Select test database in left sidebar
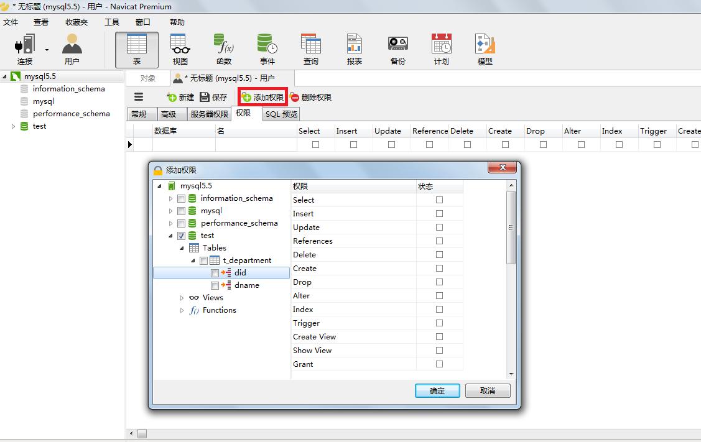Image resolution: width=701 pixels, height=442 pixels. tap(39, 126)
